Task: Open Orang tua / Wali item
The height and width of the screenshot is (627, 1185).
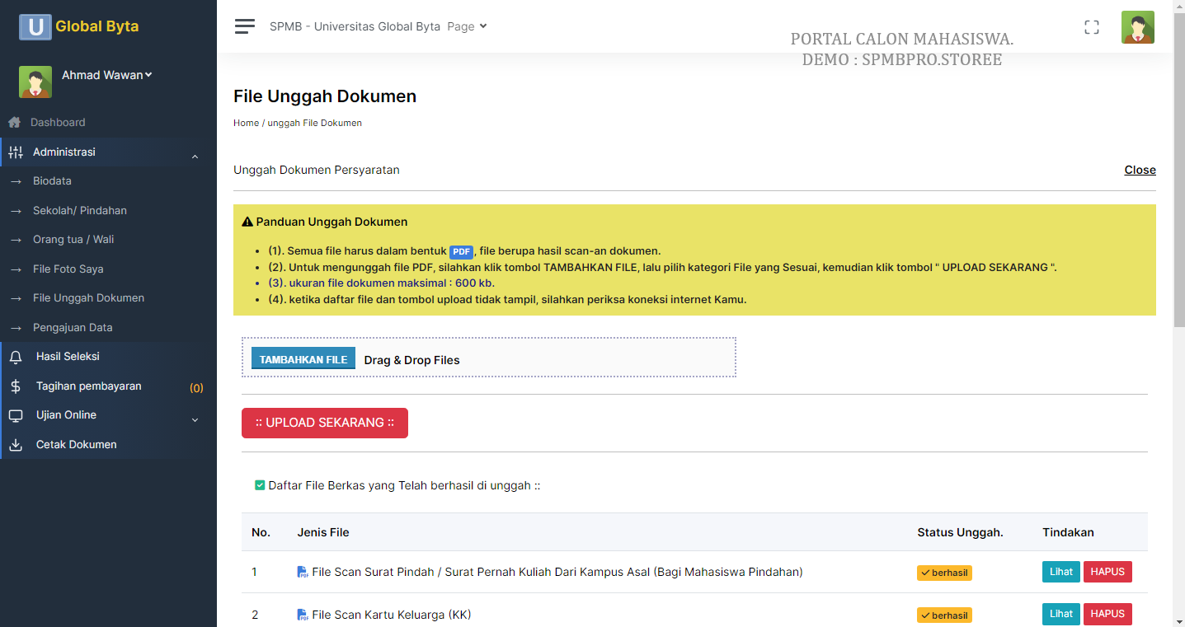Action: click(x=73, y=240)
